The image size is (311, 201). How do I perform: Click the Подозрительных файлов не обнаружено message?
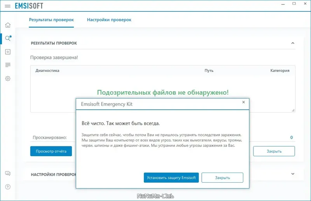[162, 92]
